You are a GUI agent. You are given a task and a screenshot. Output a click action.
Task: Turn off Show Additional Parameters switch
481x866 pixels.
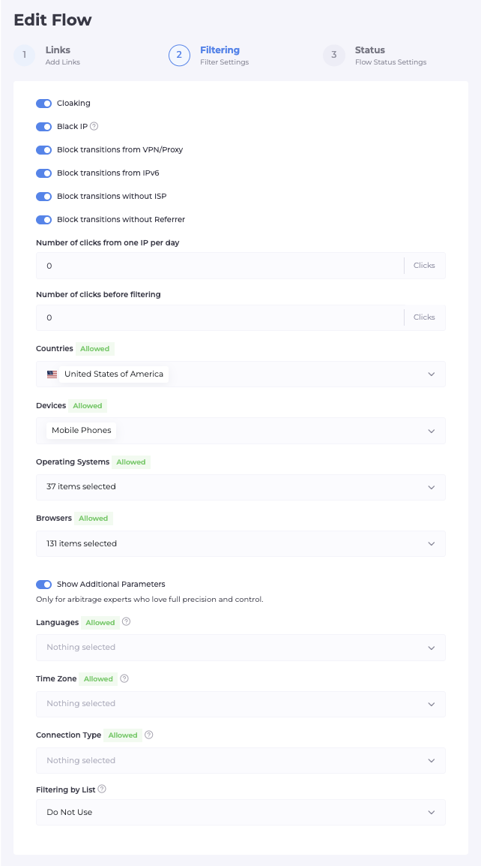(43, 584)
